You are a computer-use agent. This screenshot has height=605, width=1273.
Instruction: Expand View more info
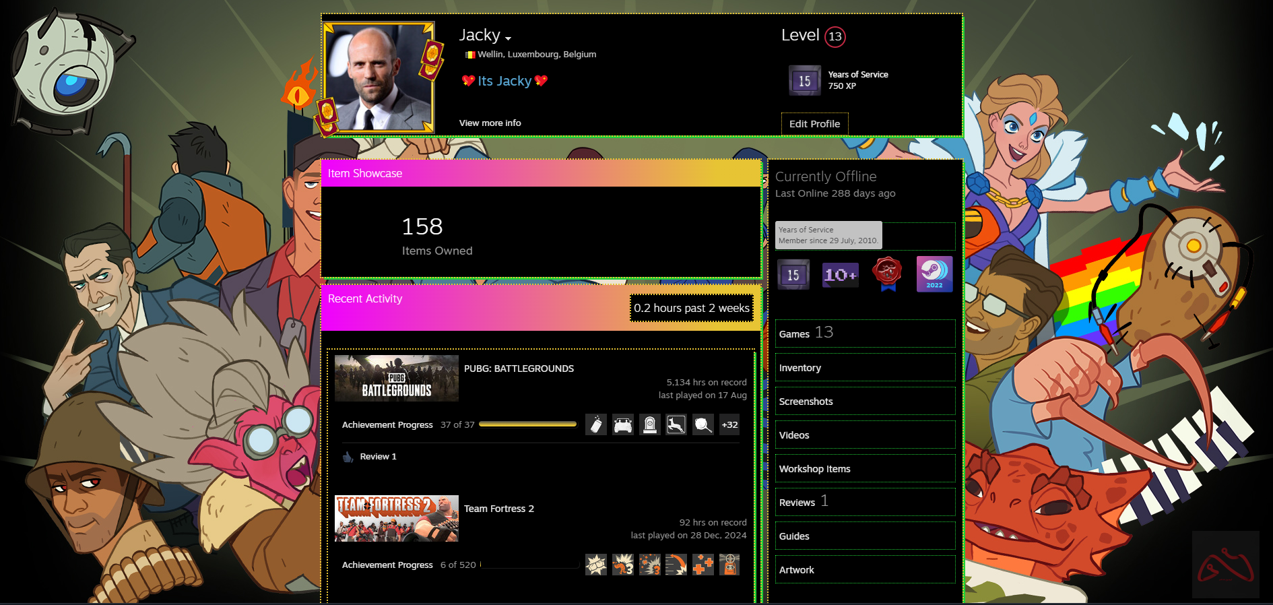coord(490,123)
